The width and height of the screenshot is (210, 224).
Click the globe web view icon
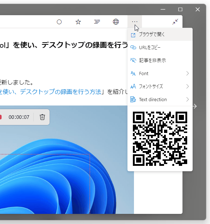pyautogui.click(x=116, y=22)
